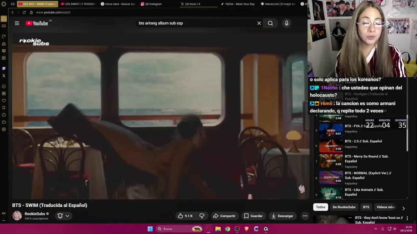Switch to the Instagram tab
This screenshot has width=417, height=234.
pyautogui.click(x=158, y=4)
